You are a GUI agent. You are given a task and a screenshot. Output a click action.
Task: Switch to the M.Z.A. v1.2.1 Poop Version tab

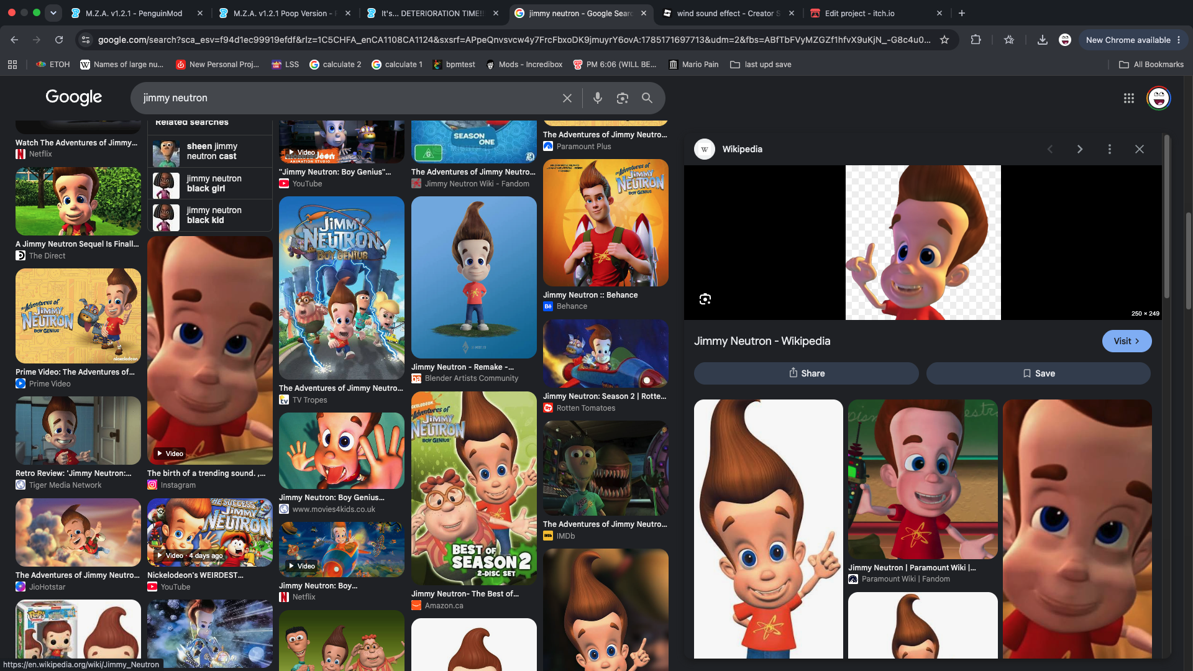tap(285, 13)
